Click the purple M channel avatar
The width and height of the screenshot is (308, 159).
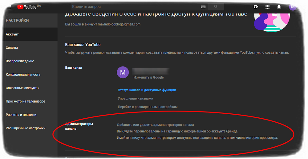[123, 72]
